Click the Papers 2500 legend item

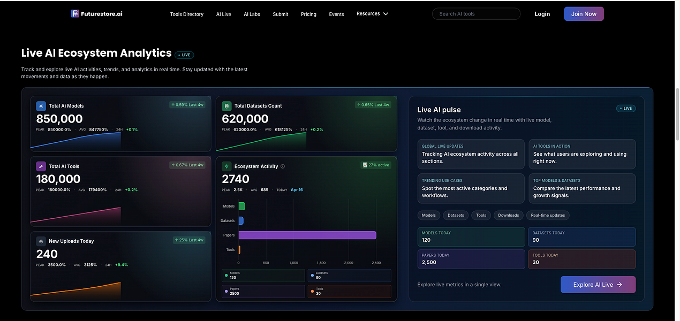(263, 292)
